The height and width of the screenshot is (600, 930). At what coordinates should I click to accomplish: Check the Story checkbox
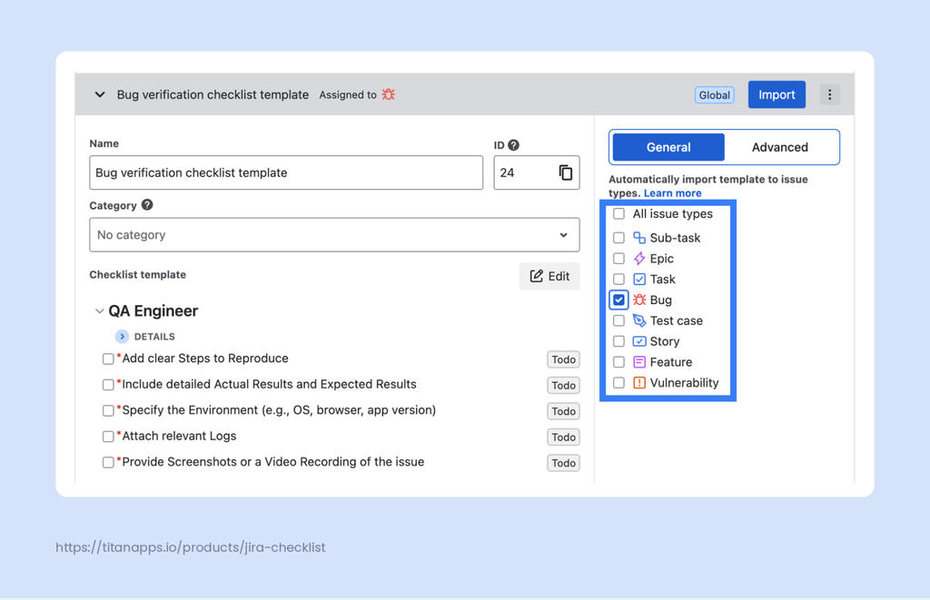click(618, 341)
